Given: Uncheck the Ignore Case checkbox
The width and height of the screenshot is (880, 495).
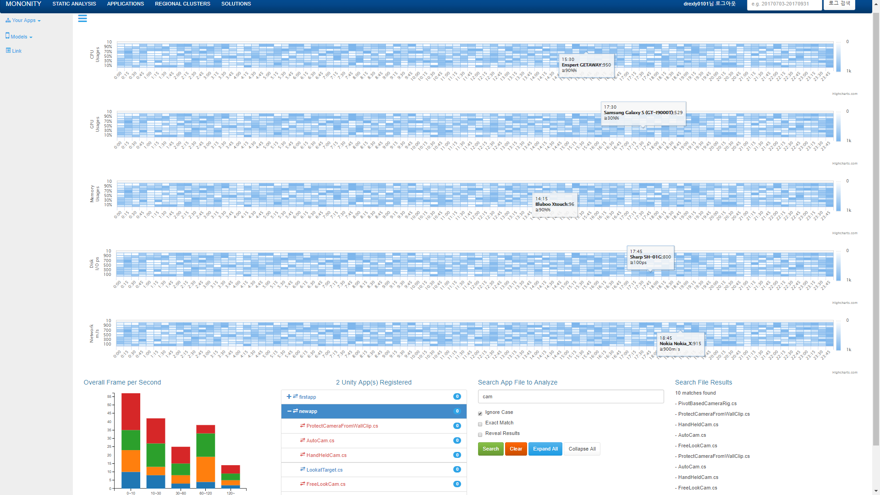Looking at the screenshot, I should coord(480,413).
